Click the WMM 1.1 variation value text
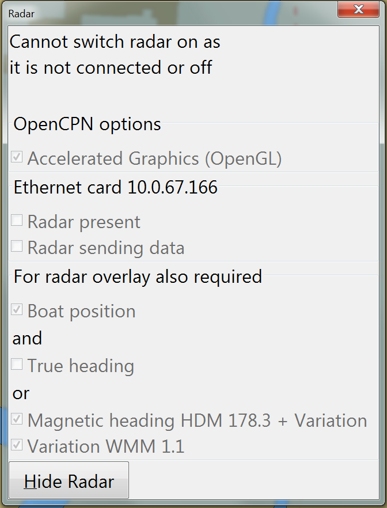Screen dimensions: 387x508 [x=145, y=446]
